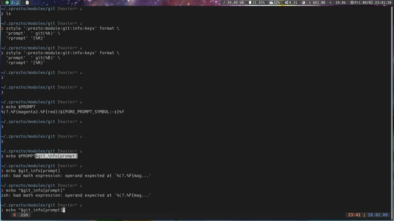Click the first 'rprompt' '[%R]' line
This screenshot has width=394, height=221.
pyautogui.click(x=26, y=38)
